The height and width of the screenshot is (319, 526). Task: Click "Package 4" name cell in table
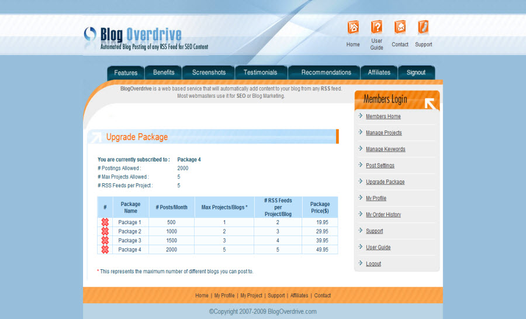[130, 249]
